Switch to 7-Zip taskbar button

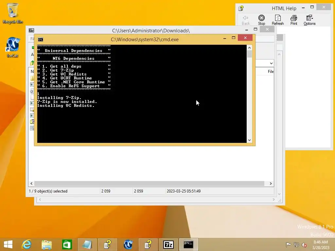click(168, 244)
